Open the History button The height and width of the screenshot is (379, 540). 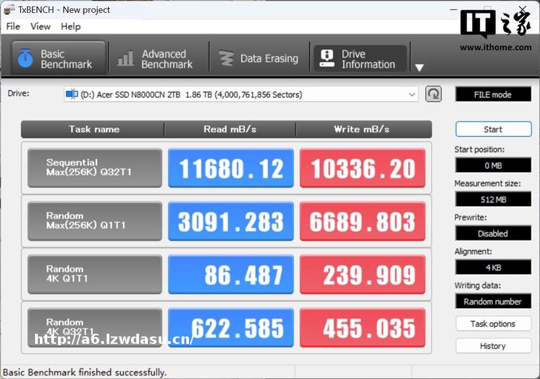493,346
